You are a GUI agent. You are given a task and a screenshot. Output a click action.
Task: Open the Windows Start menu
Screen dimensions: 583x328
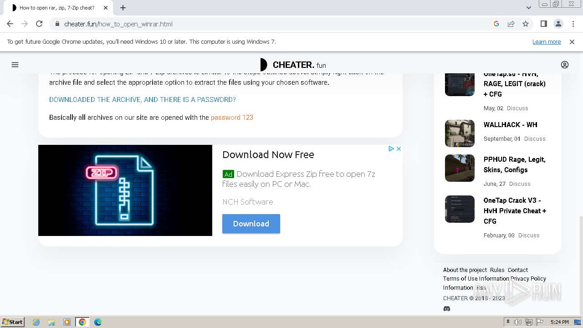(x=13, y=322)
